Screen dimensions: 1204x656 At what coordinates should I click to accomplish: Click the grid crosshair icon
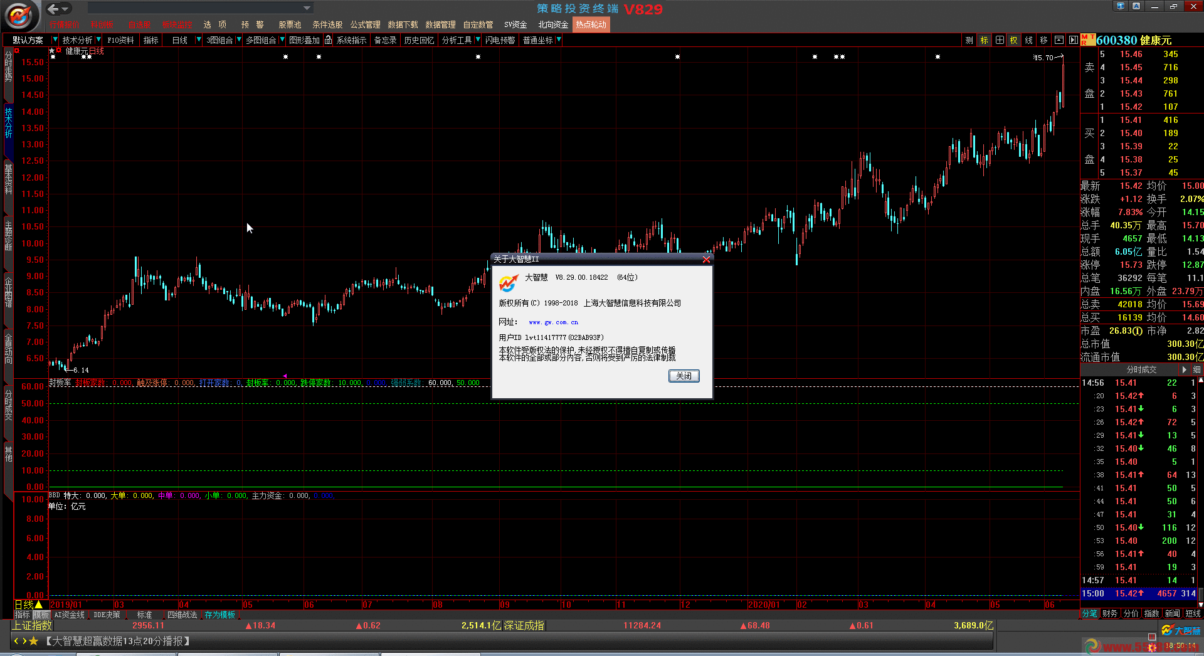point(1000,40)
